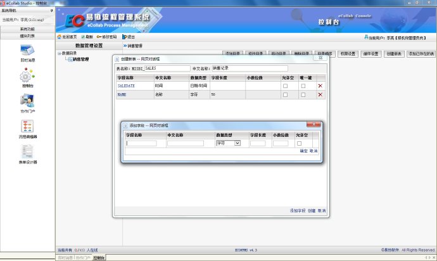Click the 人在线 online status text
The width and height of the screenshot is (437, 261).
pos(92,250)
